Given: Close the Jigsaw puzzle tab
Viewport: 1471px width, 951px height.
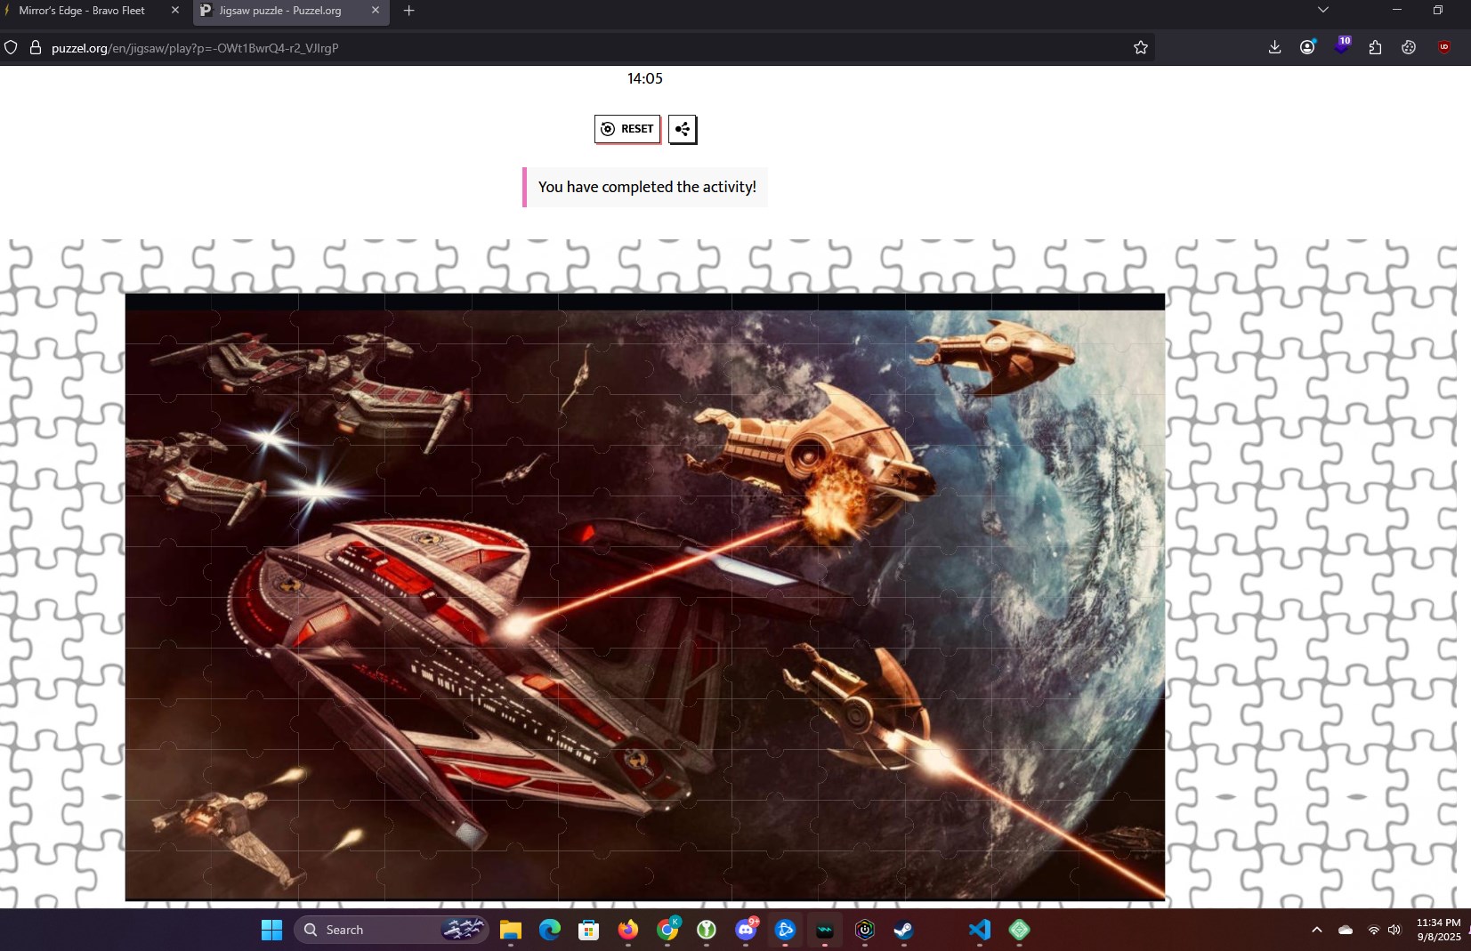Looking at the screenshot, I should point(376,11).
